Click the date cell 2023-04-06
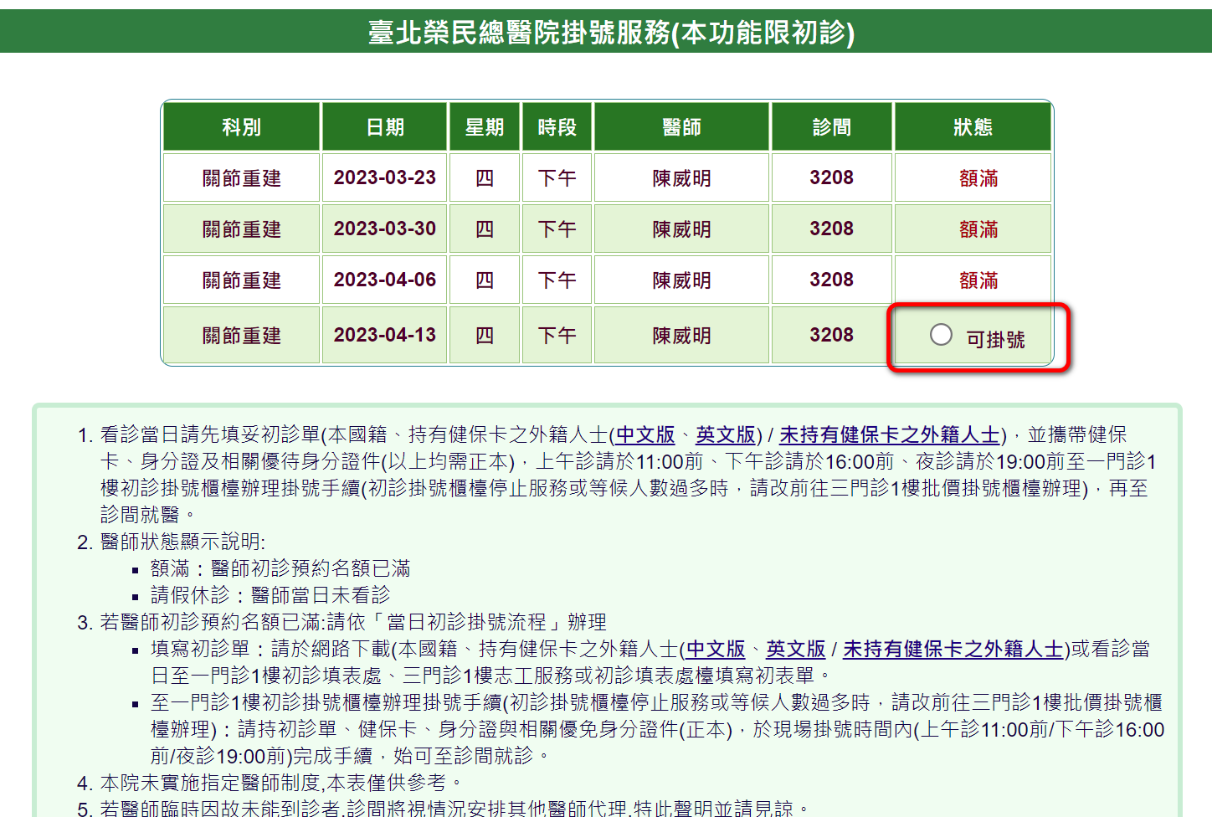Screen dimensions: 1212x817 point(385,280)
